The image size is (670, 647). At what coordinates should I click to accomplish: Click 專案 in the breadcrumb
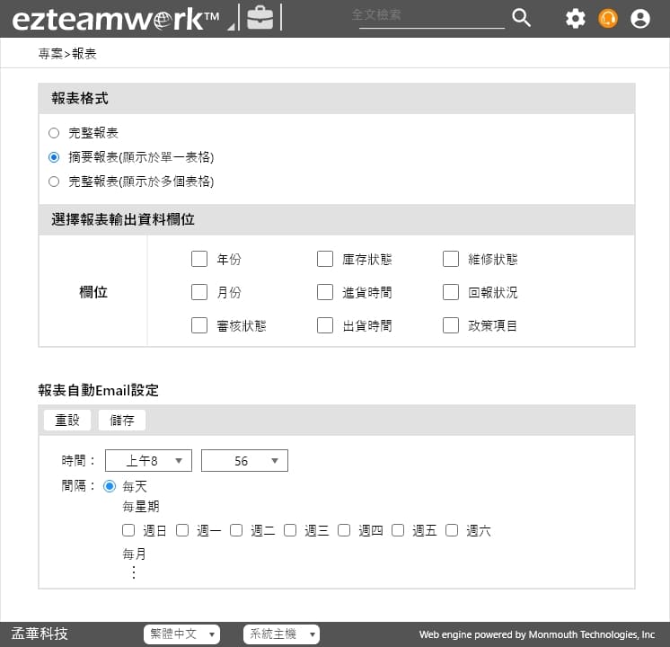click(x=50, y=54)
